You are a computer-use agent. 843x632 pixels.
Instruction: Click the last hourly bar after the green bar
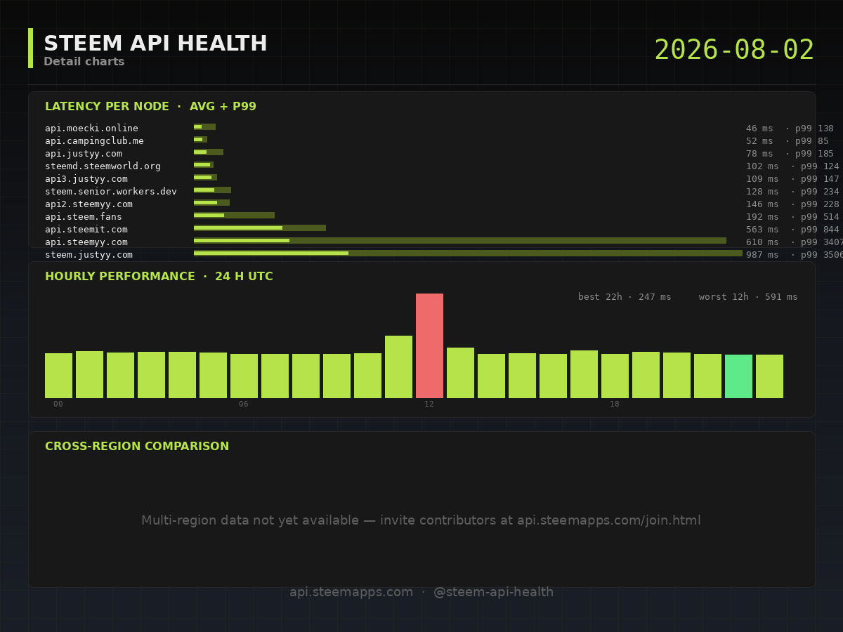pos(769,376)
